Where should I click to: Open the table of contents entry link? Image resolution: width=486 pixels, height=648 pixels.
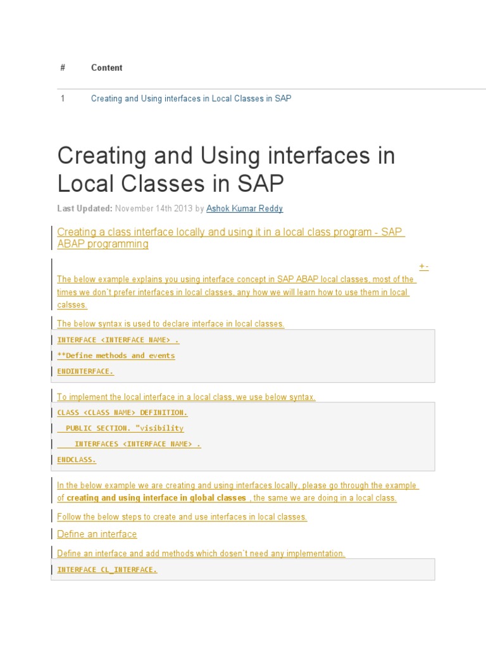click(x=191, y=99)
